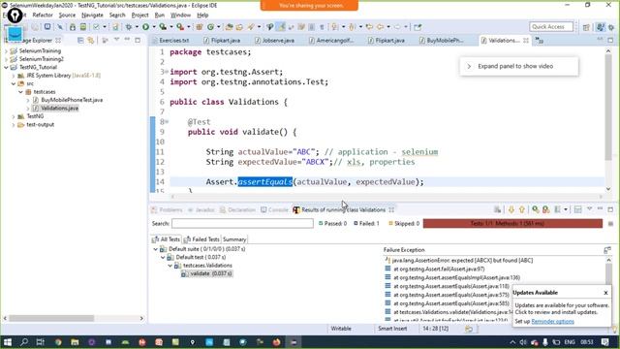Close the Updates Available popup
Screen dimensions: 620x349
(605, 293)
